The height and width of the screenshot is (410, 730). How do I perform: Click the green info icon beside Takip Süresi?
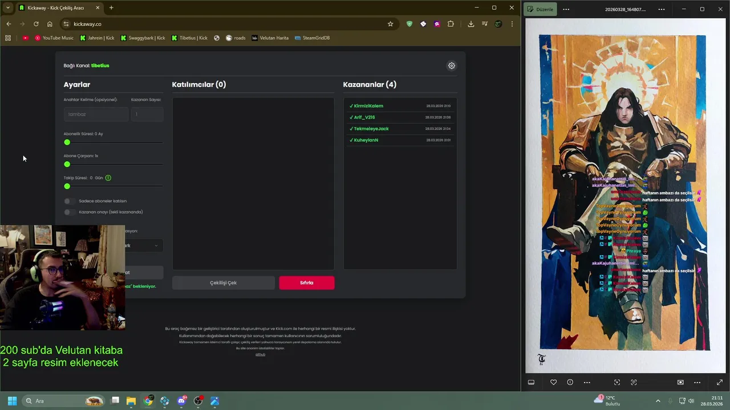click(108, 178)
